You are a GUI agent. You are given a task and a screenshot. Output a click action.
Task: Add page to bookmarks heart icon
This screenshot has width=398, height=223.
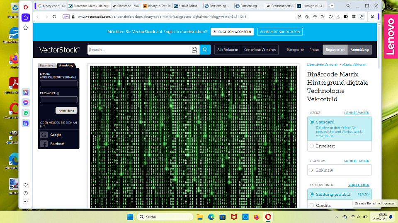click(330, 17)
